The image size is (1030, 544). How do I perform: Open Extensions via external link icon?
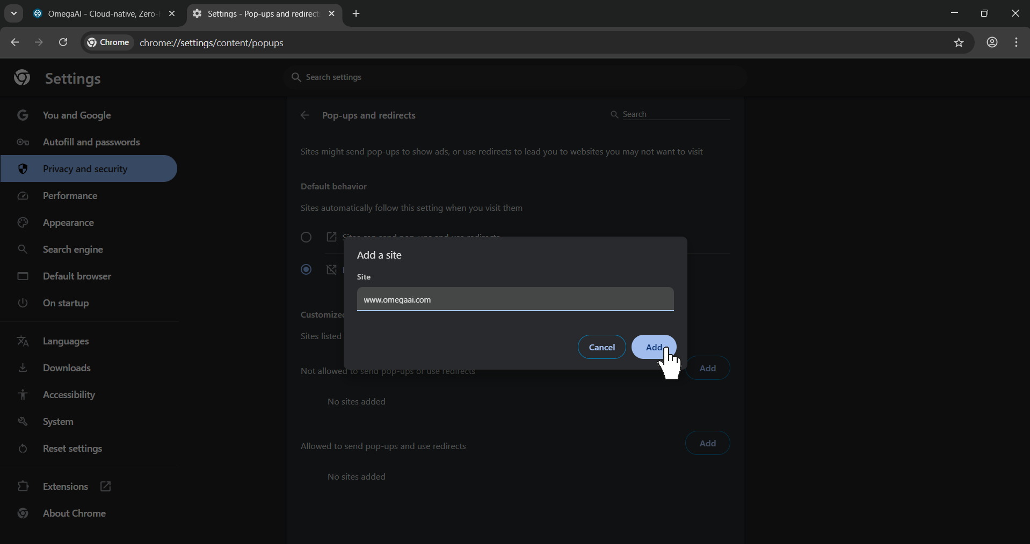[x=105, y=487]
